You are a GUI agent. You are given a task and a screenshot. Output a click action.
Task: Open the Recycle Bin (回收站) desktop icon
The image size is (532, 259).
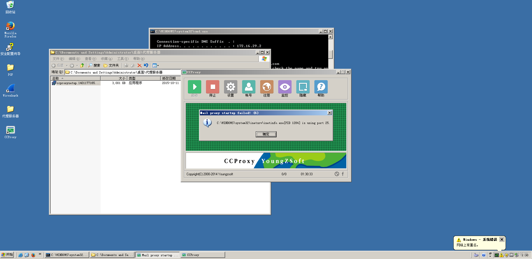pyautogui.click(x=10, y=7)
